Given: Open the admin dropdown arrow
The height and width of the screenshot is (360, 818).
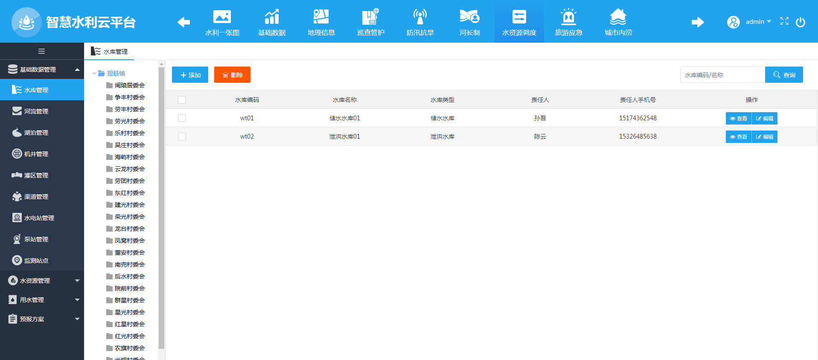Looking at the screenshot, I should pos(769,21).
